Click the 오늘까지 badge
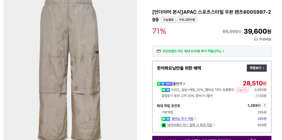Screen dimensions: 282x140 tap(242, 90)
